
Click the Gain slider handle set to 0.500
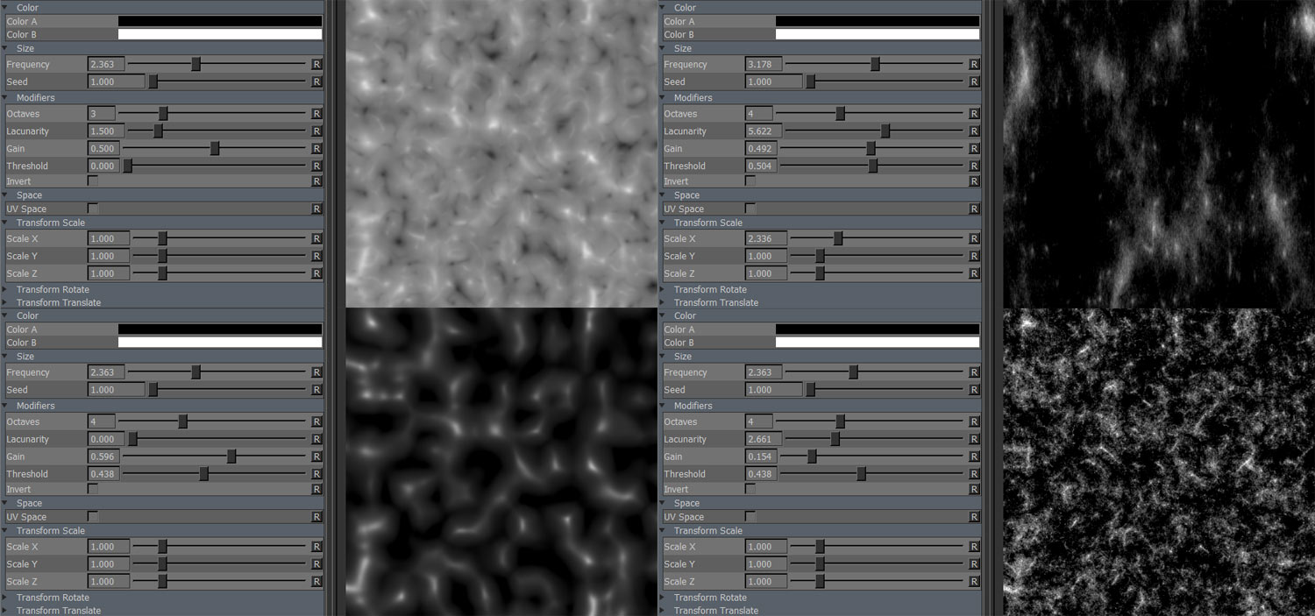pyautogui.click(x=215, y=149)
